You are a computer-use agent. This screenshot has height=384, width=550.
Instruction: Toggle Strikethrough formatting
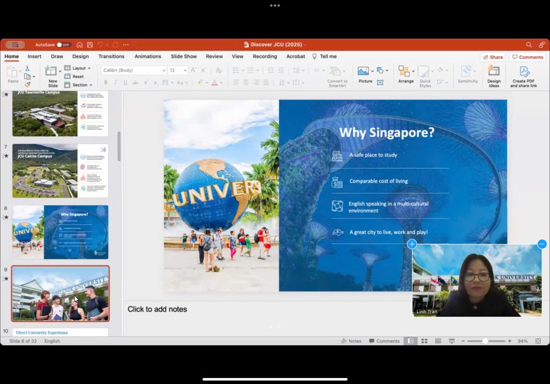click(135, 83)
